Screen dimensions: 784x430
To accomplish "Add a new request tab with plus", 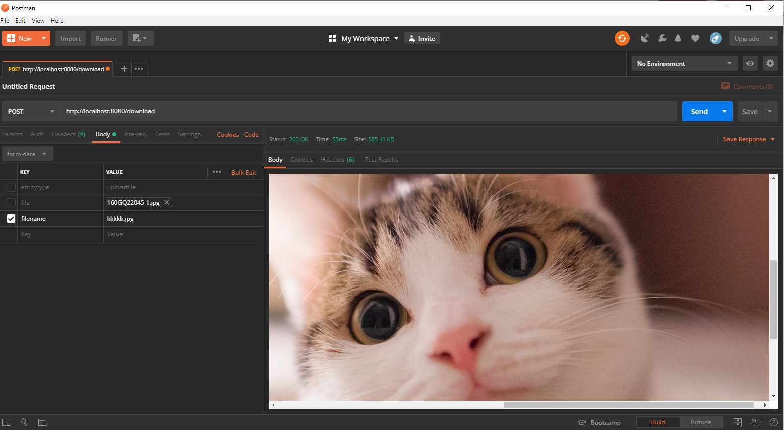I will point(124,69).
